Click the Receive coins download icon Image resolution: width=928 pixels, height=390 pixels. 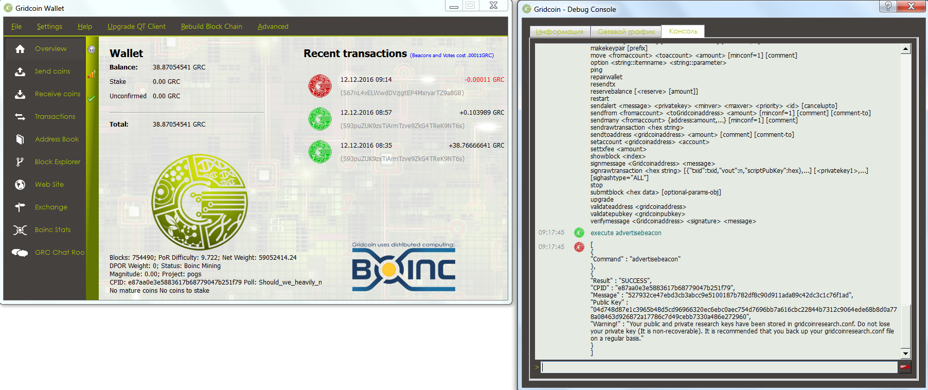pos(20,94)
